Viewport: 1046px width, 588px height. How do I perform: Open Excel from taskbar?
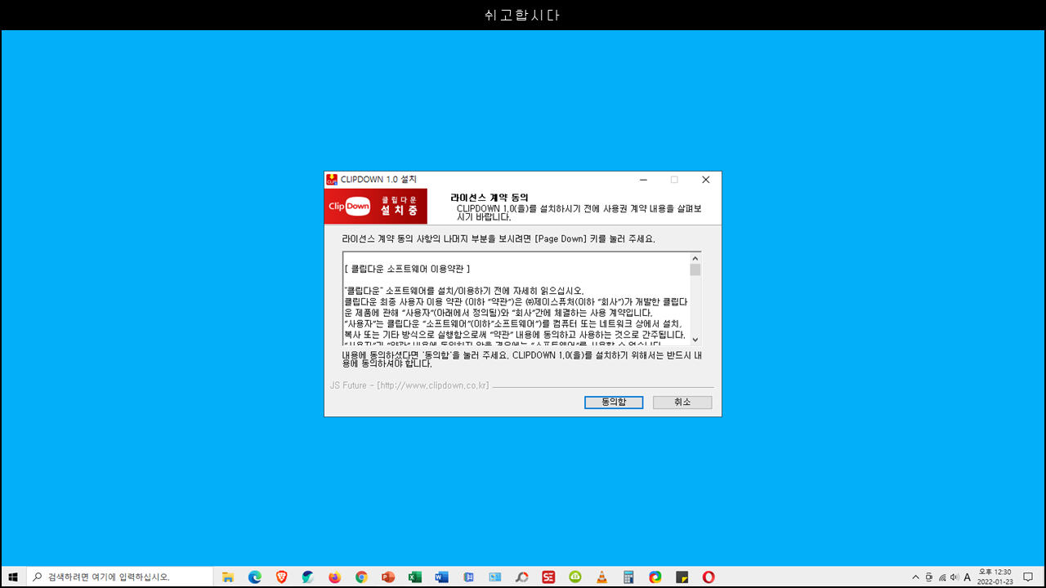tap(415, 577)
